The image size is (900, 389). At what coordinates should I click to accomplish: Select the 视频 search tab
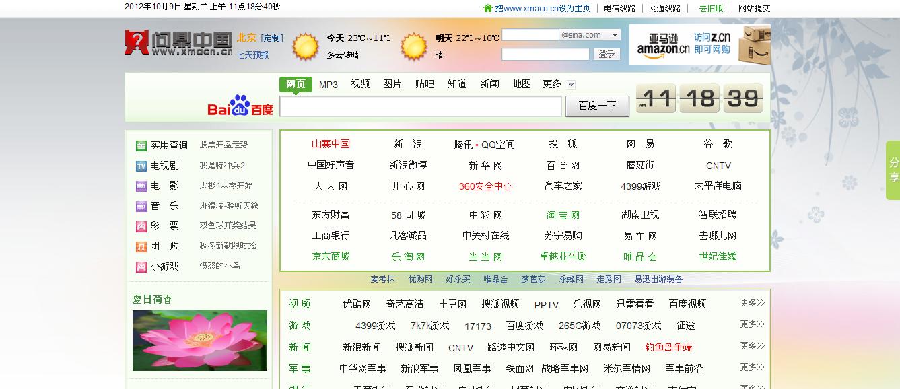[x=360, y=84]
